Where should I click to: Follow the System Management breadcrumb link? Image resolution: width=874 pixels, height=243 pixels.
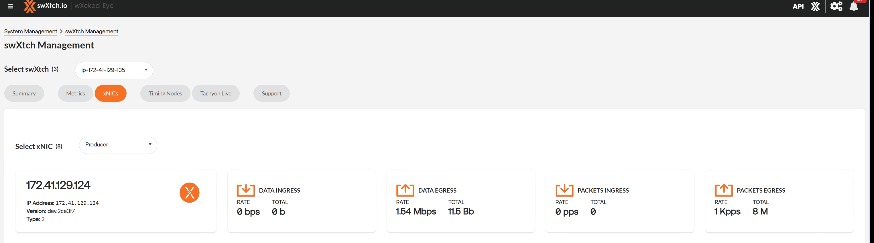pos(31,31)
